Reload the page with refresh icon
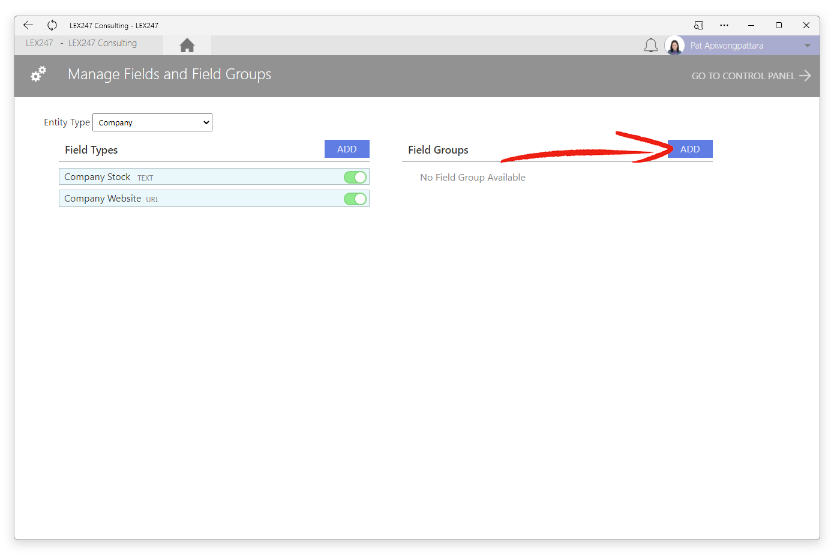 52,25
